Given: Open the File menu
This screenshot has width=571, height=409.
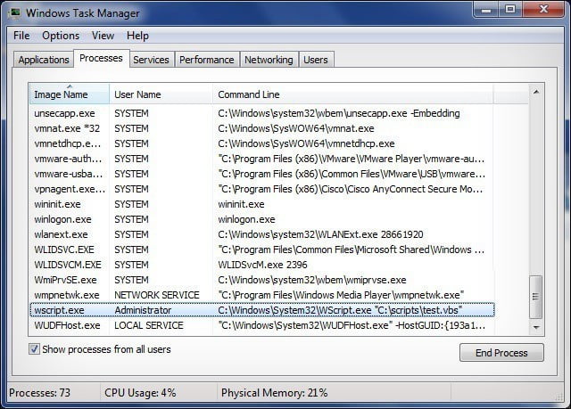Looking at the screenshot, I should (x=21, y=36).
